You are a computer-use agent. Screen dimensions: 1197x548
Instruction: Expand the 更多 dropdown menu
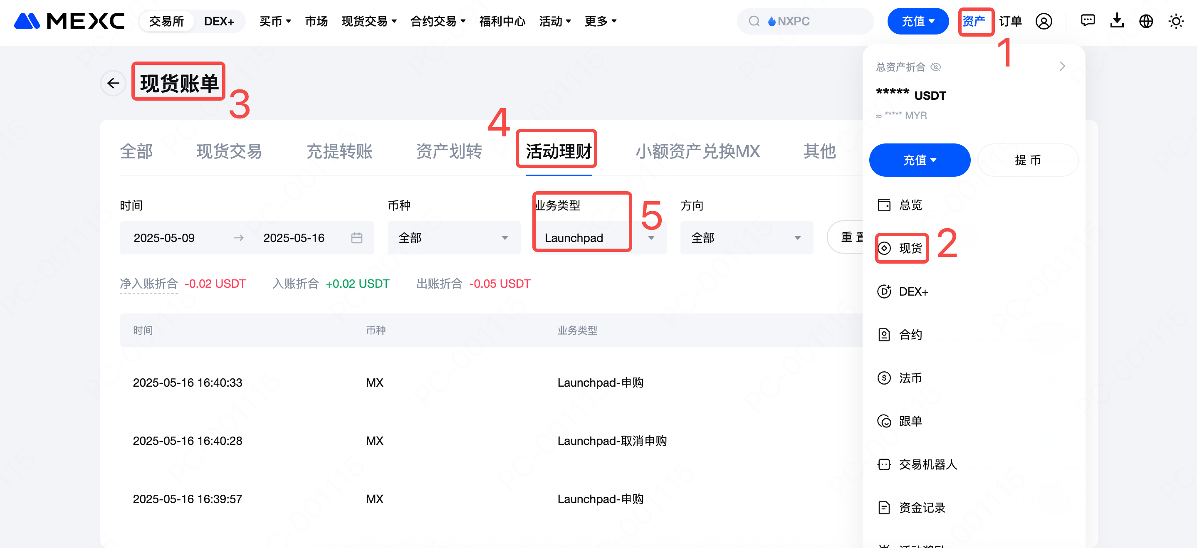pos(600,21)
